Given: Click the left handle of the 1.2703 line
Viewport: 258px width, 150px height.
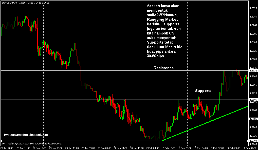Looking at the screenshot, I should [1, 141].
